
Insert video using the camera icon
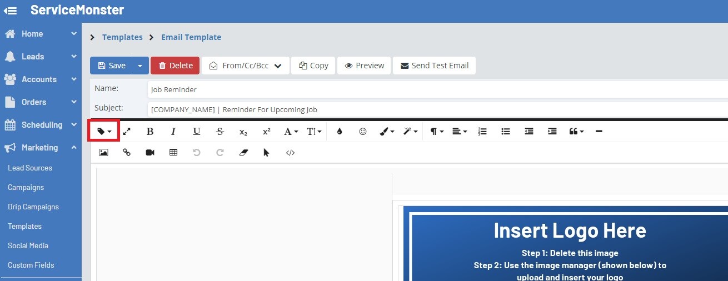tap(150, 153)
